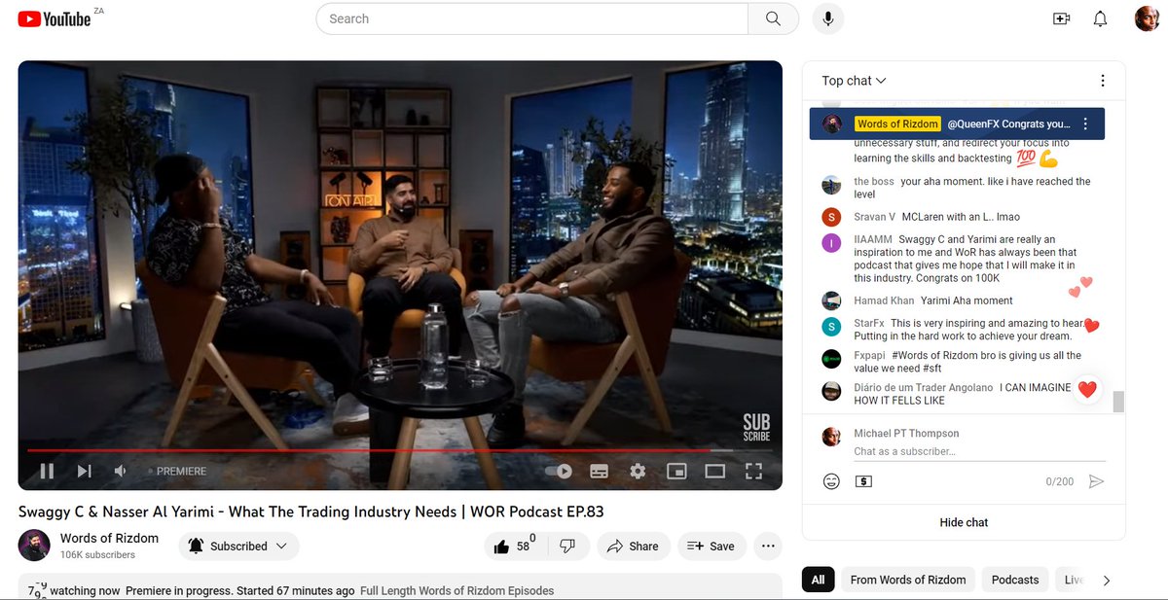Screen dimensions: 1168x600
Task: Click the chat scrollbar thumb
Action: coord(1118,402)
